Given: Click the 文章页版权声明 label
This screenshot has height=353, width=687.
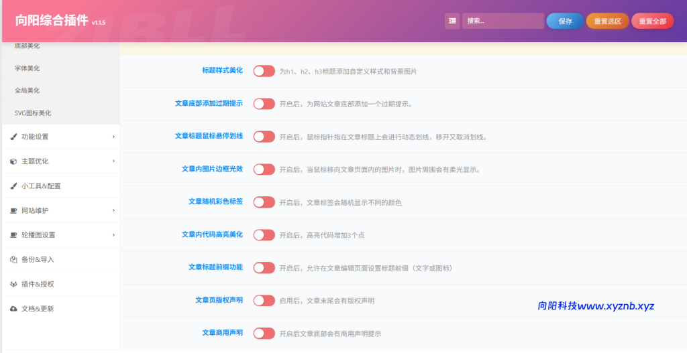Looking at the screenshot, I should tap(219, 300).
